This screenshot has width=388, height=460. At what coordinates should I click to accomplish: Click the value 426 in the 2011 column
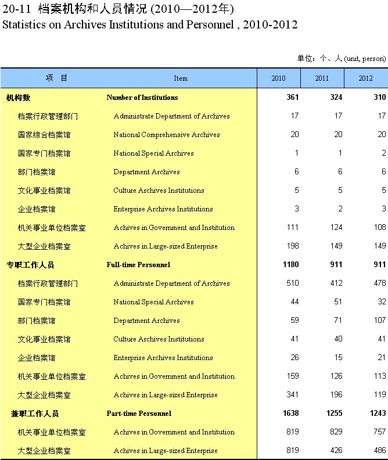tap(336, 450)
